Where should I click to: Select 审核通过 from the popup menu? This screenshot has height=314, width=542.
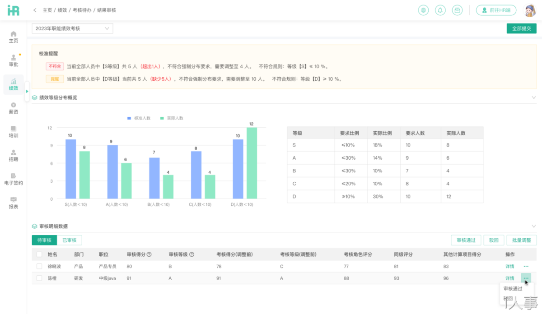(x=513, y=289)
